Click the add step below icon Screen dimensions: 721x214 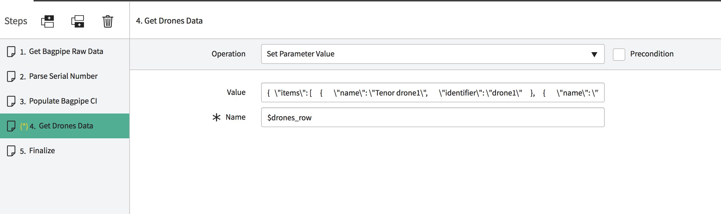pos(78,21)
